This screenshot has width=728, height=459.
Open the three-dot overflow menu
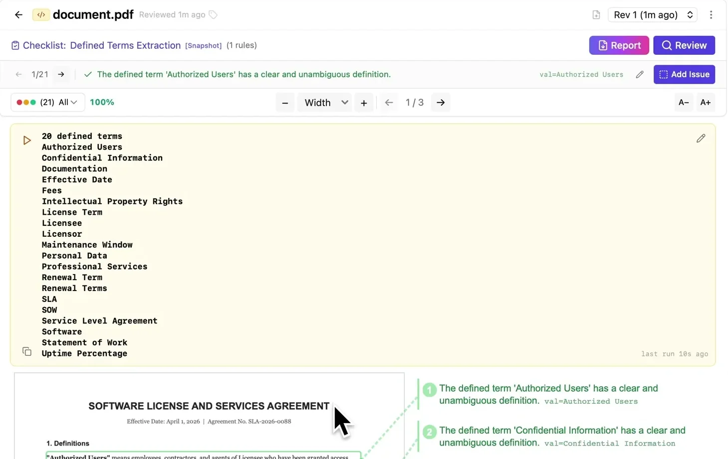pyautogui.click(x=712, y=14)
